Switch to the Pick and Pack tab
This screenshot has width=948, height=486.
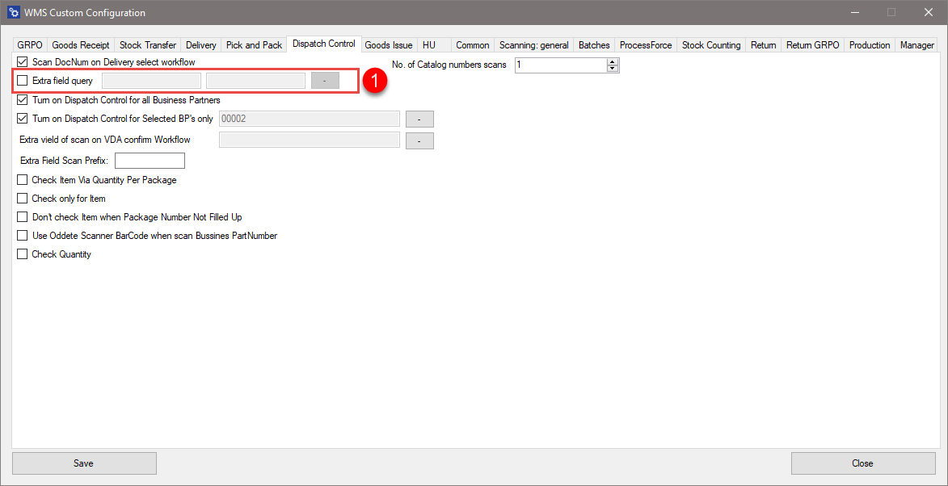(x=254, y=45)
